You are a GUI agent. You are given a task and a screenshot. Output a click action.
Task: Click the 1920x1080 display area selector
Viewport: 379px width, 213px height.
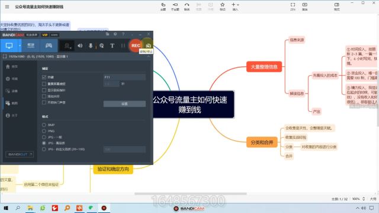pyautogui.click(x=38, y=57)
